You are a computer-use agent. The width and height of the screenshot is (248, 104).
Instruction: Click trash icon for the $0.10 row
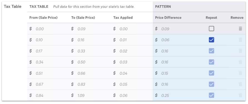[x=240, y=40]
